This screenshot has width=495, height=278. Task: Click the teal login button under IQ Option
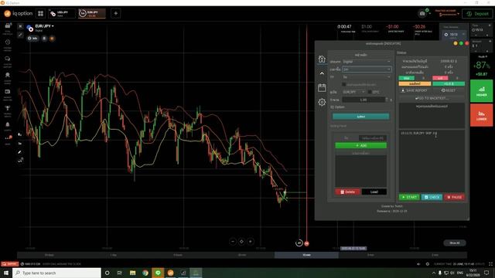pyautogui.click(x=361, y=117)
